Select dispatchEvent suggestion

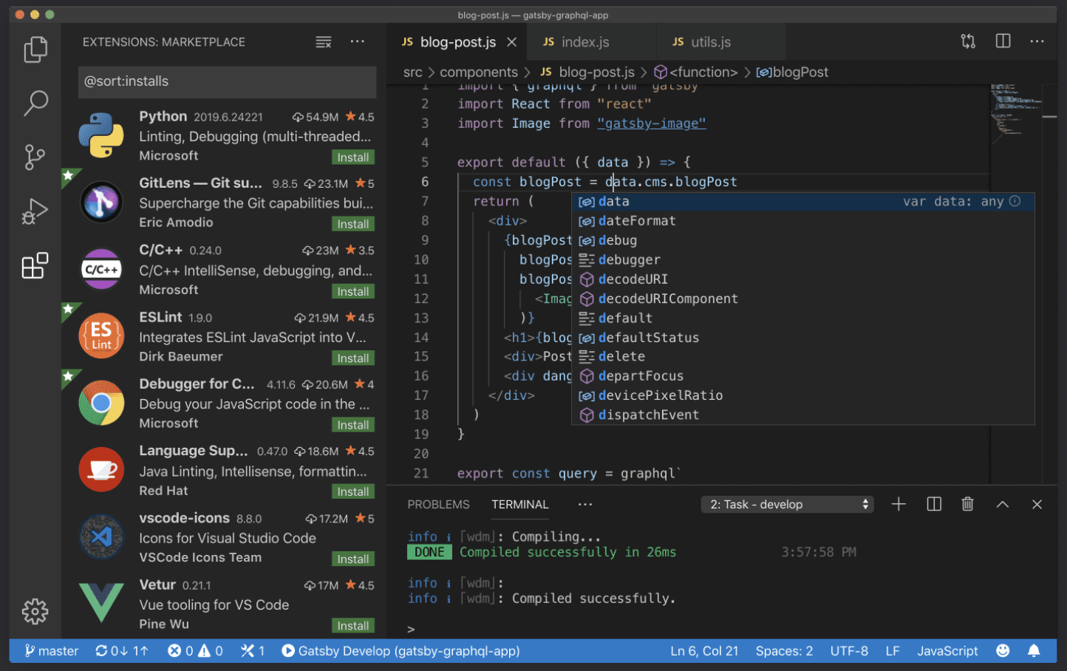point(803,415)
